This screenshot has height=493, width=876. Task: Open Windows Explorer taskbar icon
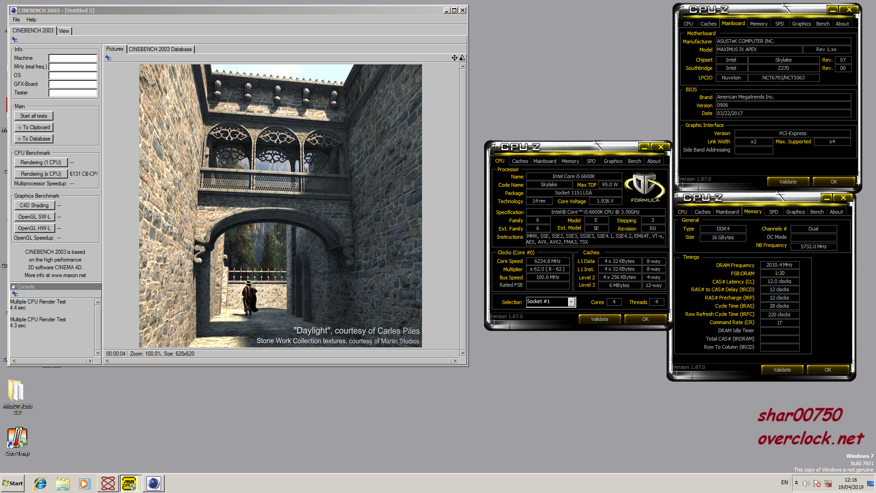pos(63,483)
